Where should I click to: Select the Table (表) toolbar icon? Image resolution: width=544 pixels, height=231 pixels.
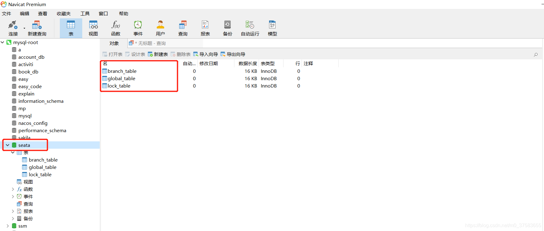71,25
